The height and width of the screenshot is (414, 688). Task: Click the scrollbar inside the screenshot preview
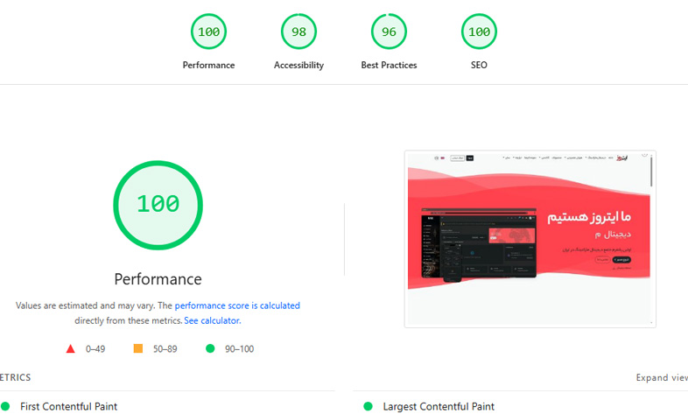click(x=651, y=171)
